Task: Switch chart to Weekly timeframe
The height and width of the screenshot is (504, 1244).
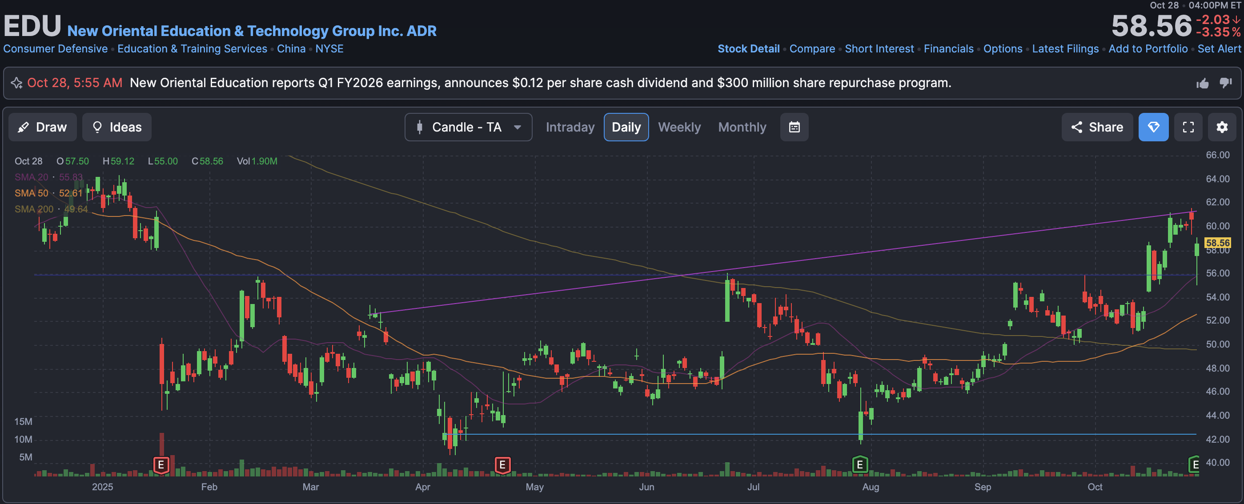Action: pos(679,127)
